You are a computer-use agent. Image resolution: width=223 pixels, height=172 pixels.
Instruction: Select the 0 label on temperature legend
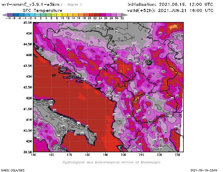[x=35, y=18]
